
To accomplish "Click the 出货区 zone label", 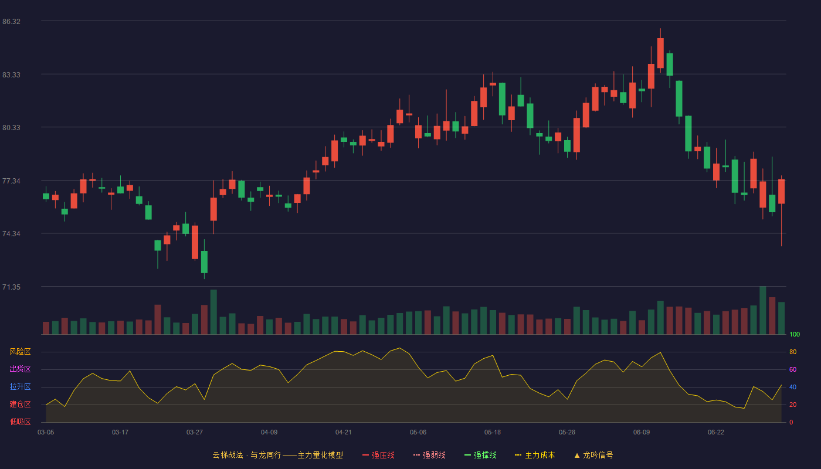I will click(20, 369).
